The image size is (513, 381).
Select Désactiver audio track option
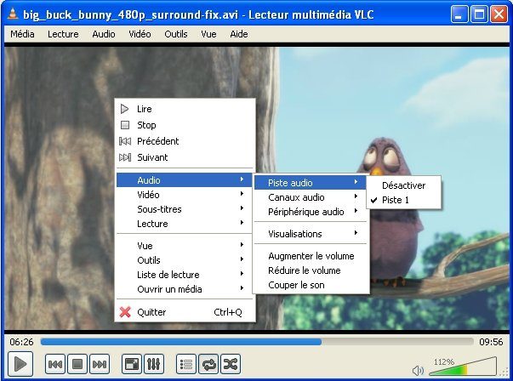(404, 185)
